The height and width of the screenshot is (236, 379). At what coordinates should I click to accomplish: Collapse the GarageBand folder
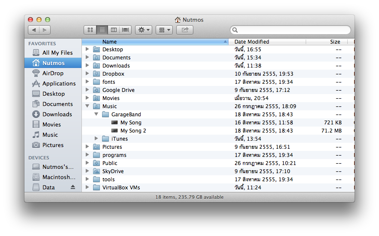96,114
